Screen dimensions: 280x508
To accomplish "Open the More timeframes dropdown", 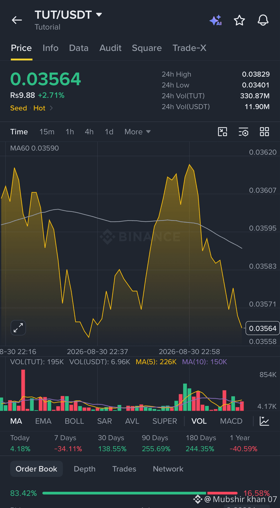I will 137,132.
